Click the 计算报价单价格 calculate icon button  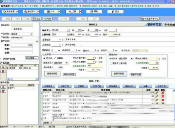pos(150,19)
